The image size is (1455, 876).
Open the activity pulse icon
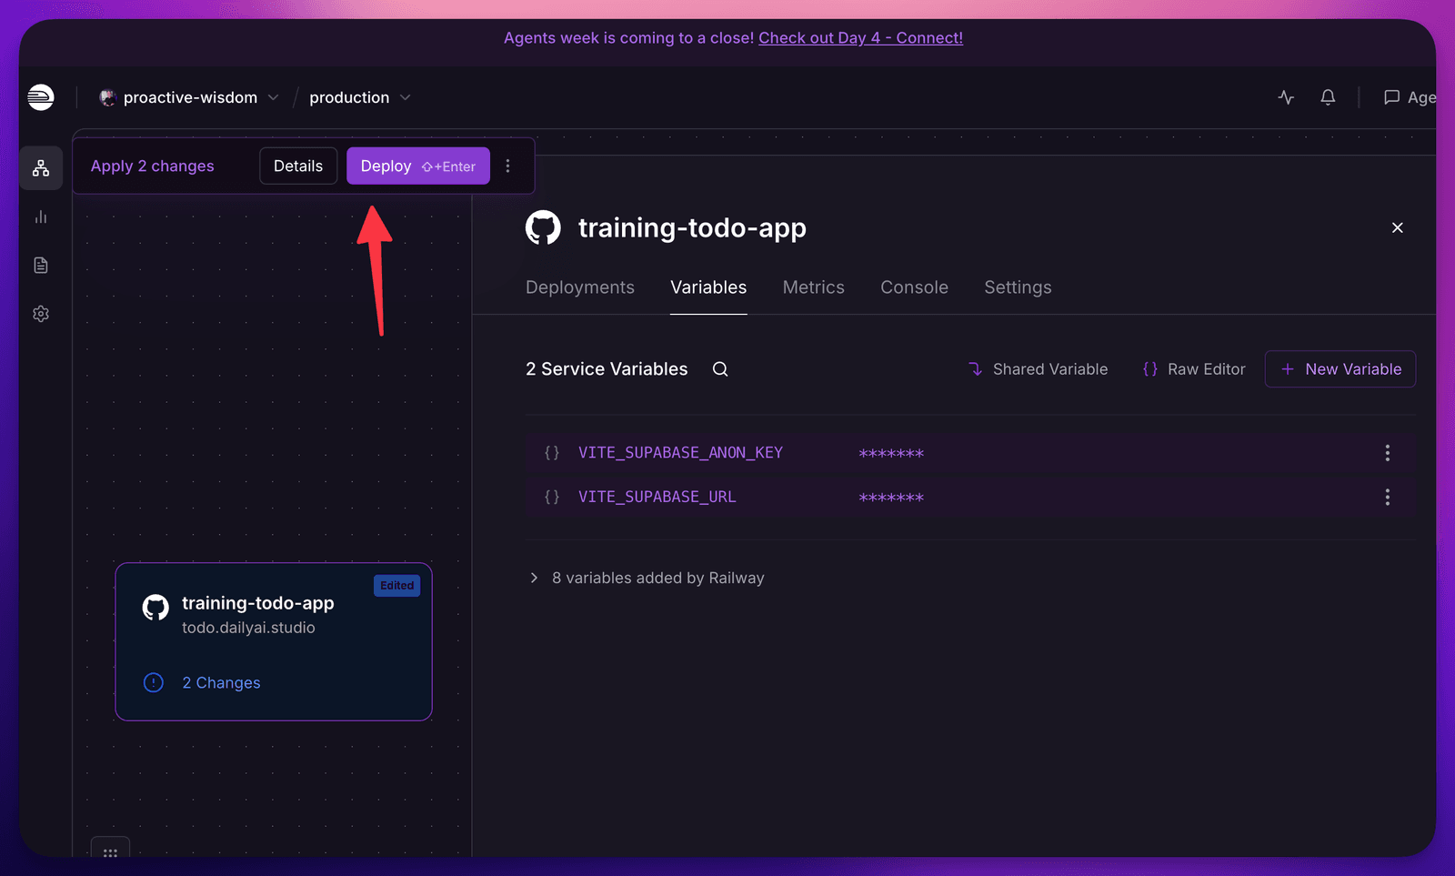click(1286, 97)
